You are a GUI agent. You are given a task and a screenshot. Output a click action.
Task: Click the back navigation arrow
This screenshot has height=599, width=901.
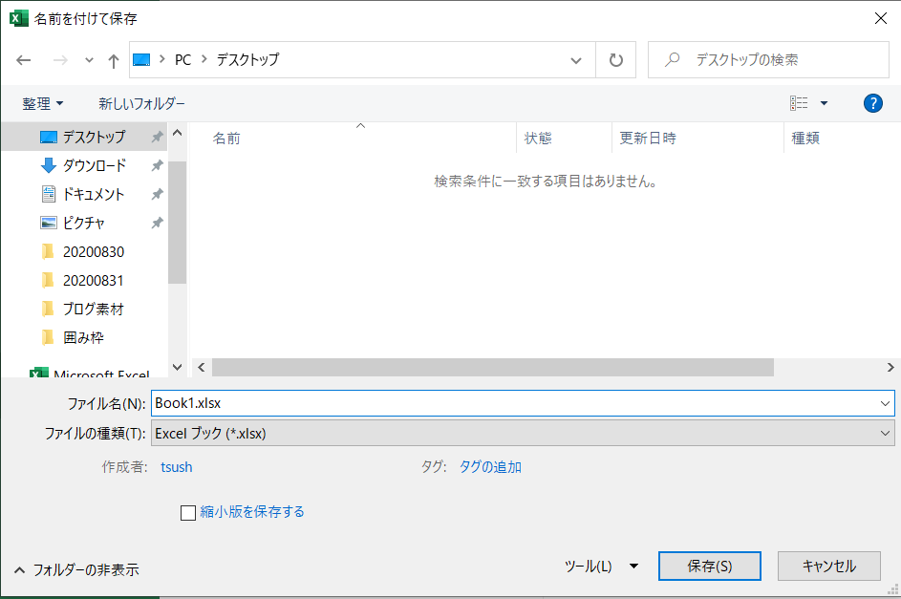click(24, 60)
